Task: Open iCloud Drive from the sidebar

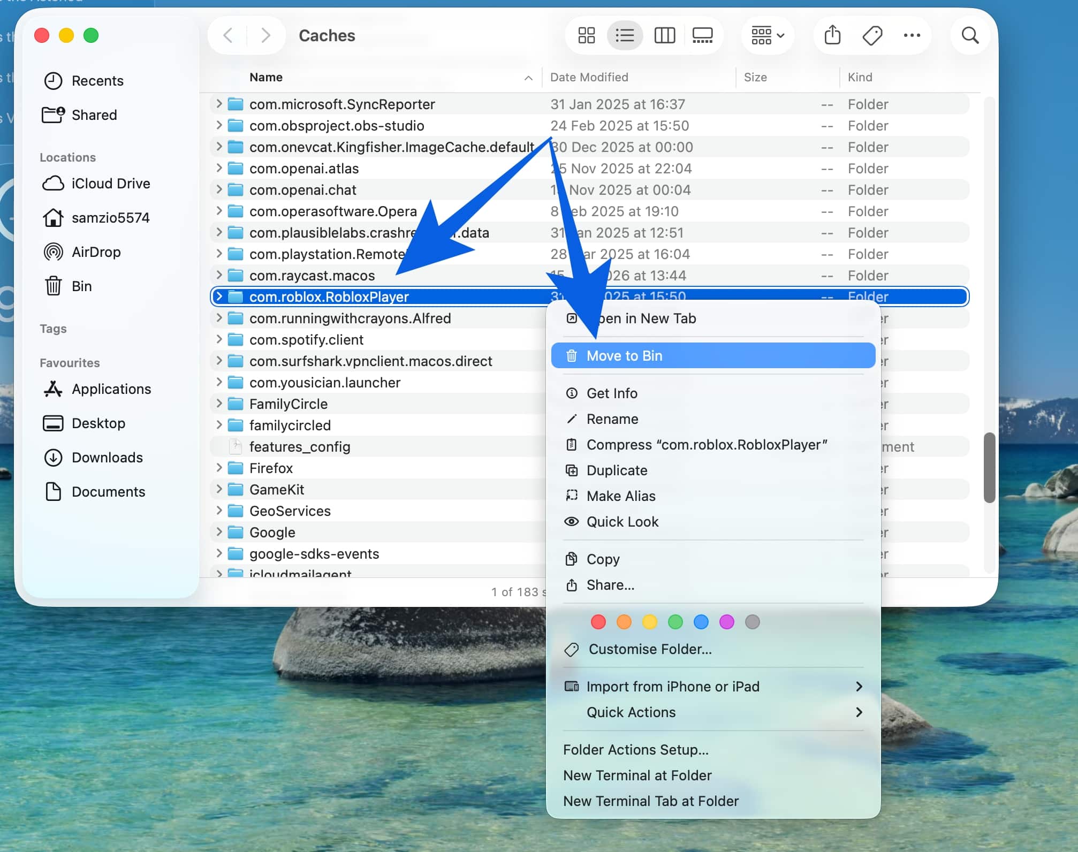Action: click(x=110, y=184)
